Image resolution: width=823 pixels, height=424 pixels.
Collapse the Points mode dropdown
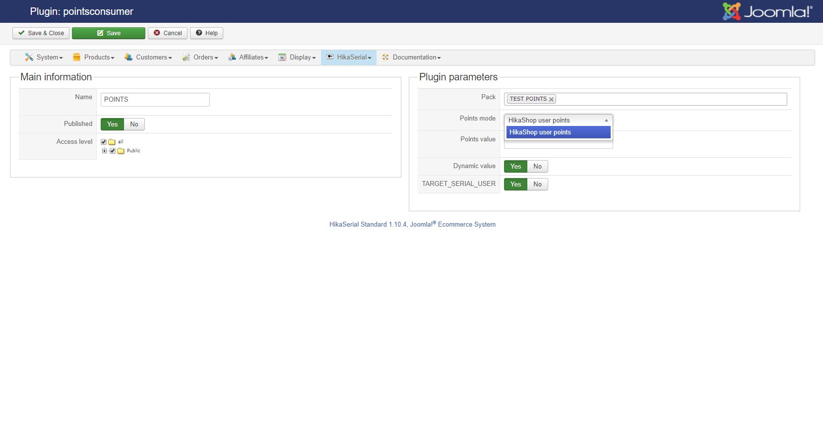tap(559, 121)
